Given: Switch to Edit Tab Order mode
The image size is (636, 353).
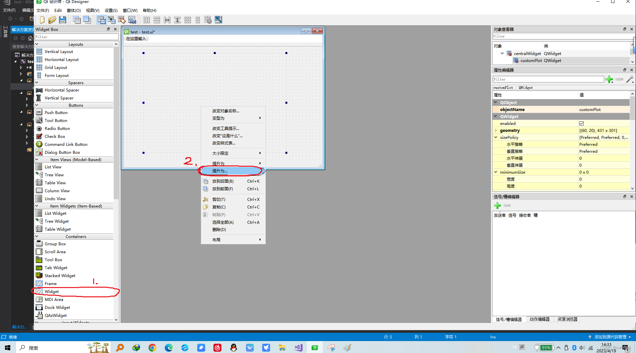Looking at the screenshot, I should pyautogui.click(x=132, y=20).
